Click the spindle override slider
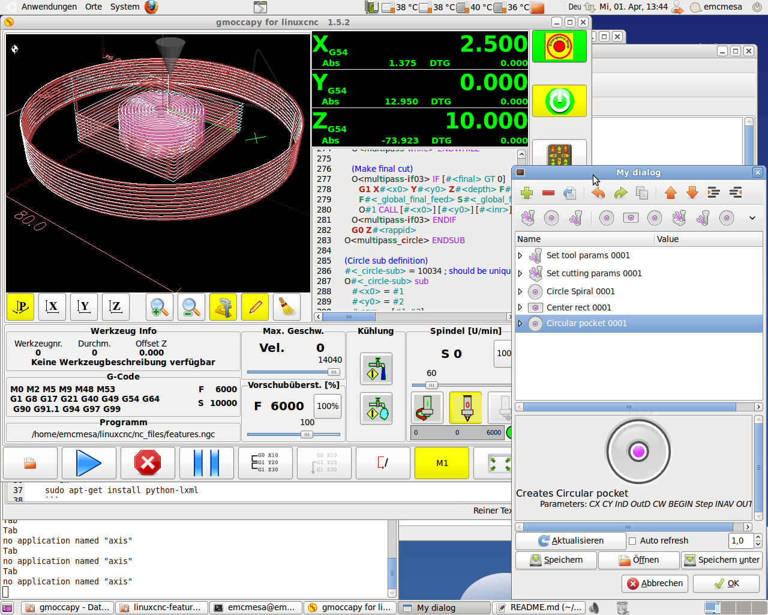 (461, 385)
